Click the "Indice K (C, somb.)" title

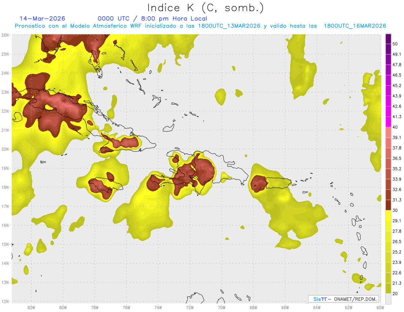click(205, 7)
